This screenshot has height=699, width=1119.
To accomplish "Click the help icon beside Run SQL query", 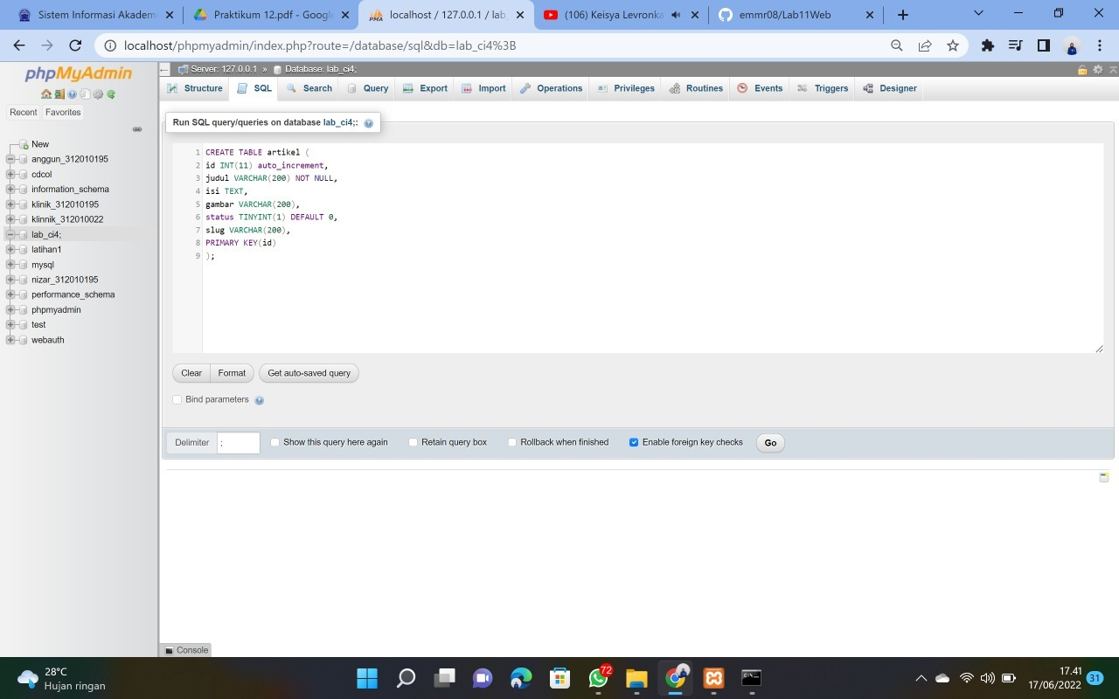I will pos(368,122).
